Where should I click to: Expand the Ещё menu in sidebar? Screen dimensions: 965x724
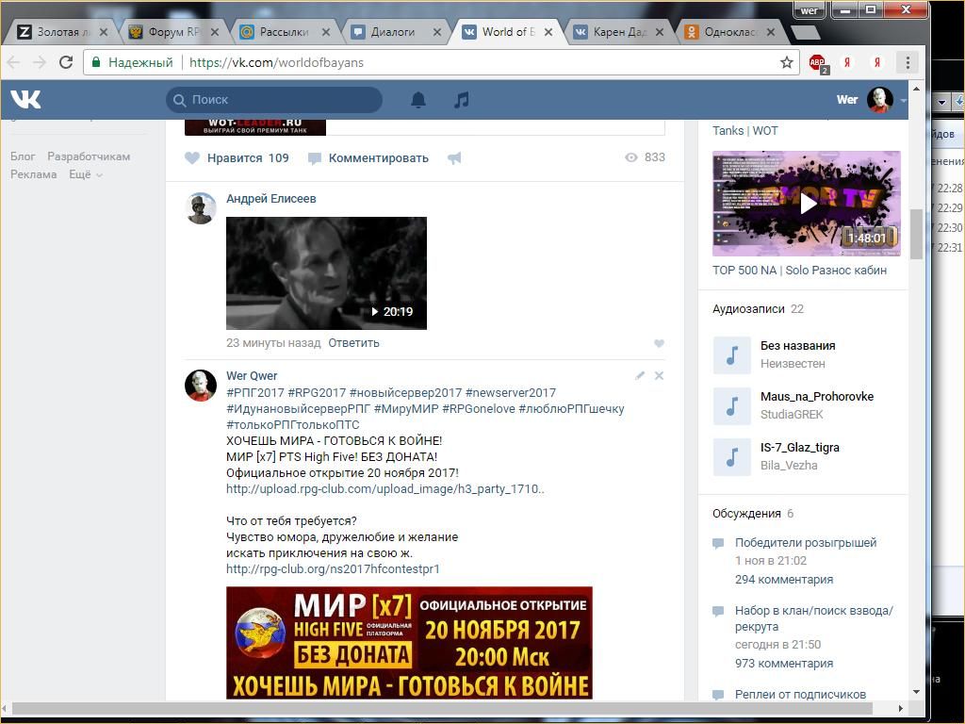[x=85, y=174]
